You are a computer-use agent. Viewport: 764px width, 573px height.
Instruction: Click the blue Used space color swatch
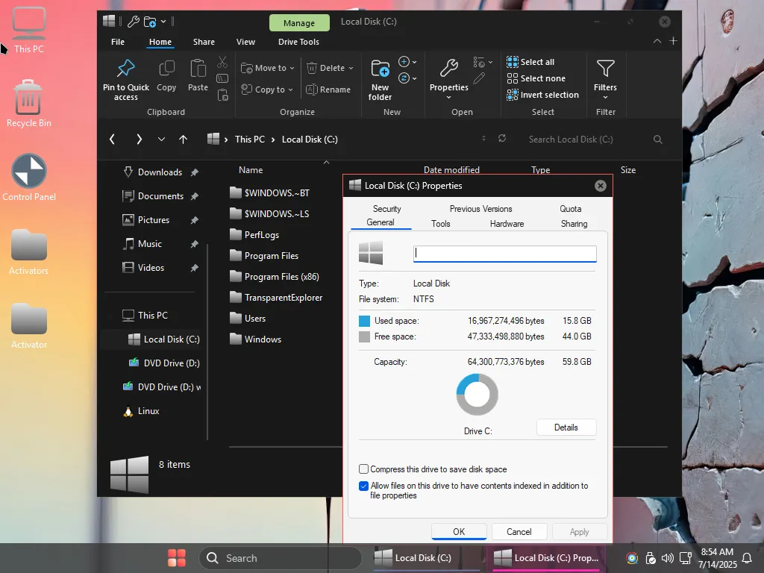(364, 321)
